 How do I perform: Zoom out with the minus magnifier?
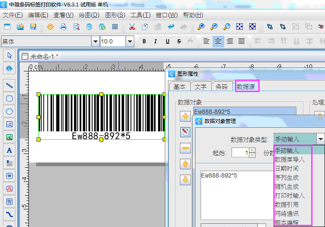(214, 27)
